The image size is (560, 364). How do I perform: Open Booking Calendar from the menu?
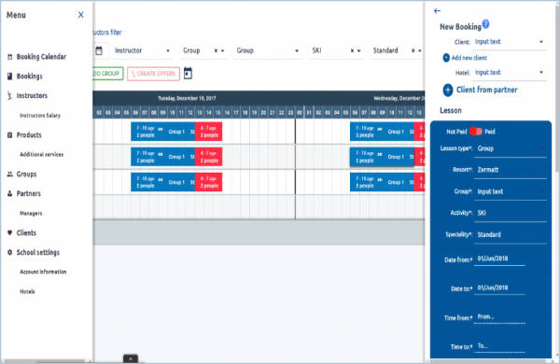41,56
